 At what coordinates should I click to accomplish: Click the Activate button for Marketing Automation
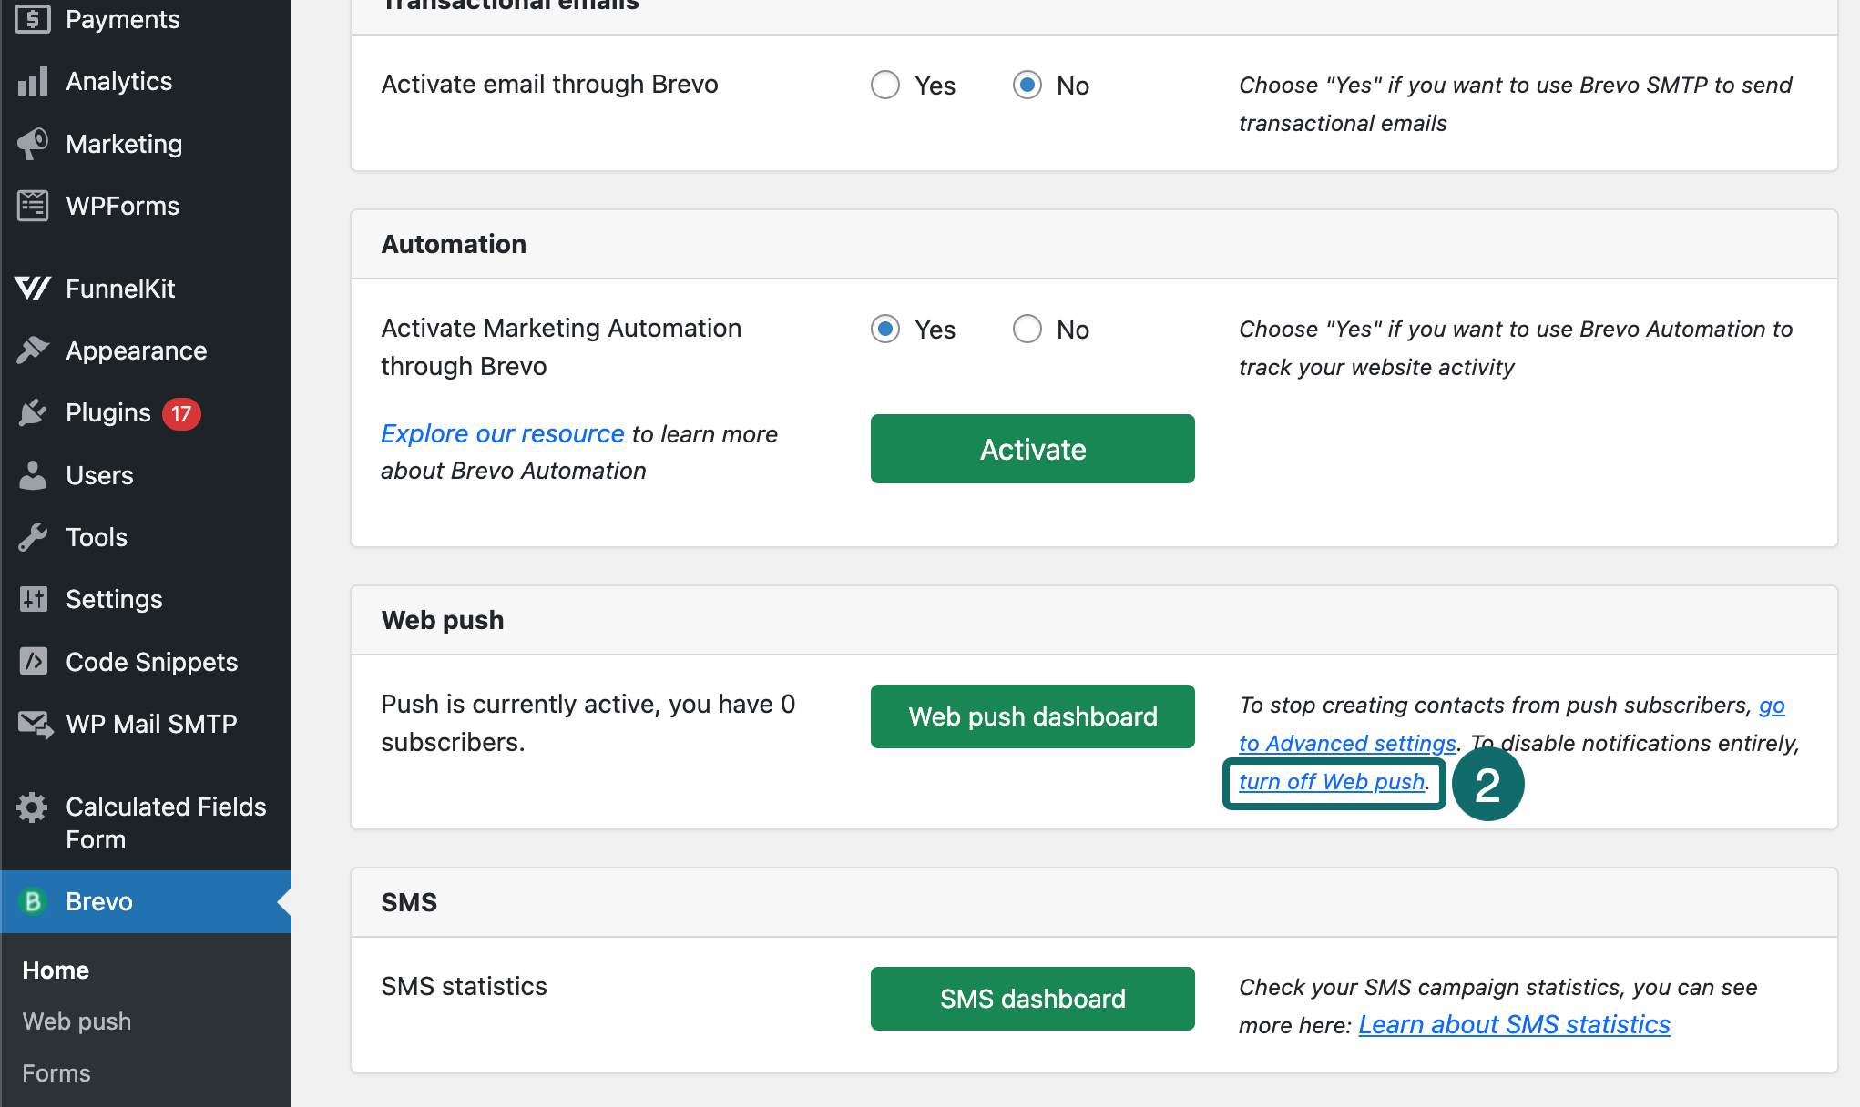(x=1032, y=448)
